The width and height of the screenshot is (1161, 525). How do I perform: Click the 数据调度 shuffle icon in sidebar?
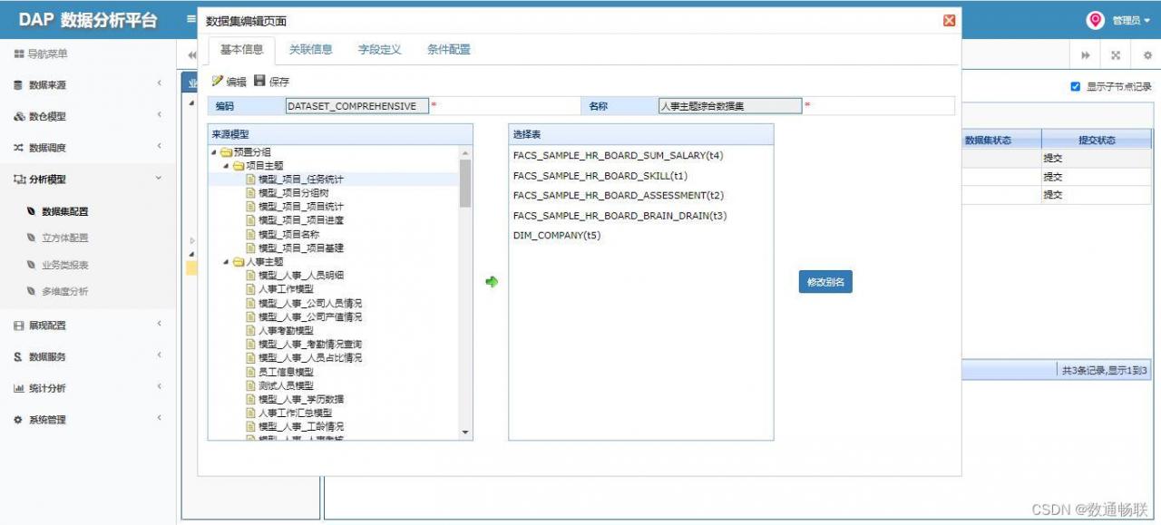point(18,148)
